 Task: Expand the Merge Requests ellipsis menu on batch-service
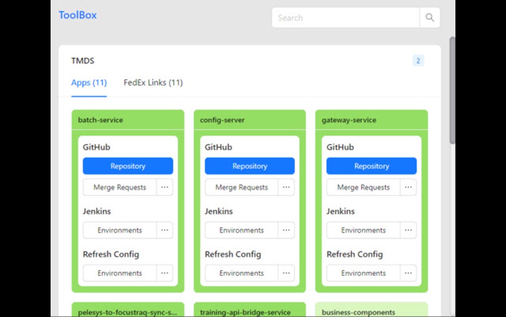(x=164, y=187)
